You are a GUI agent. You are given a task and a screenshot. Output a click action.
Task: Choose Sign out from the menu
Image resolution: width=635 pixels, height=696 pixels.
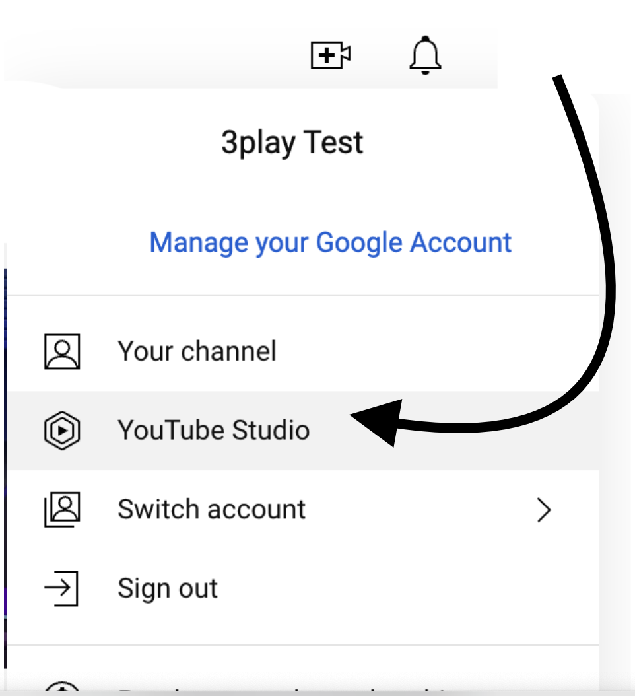coord(303,588)
